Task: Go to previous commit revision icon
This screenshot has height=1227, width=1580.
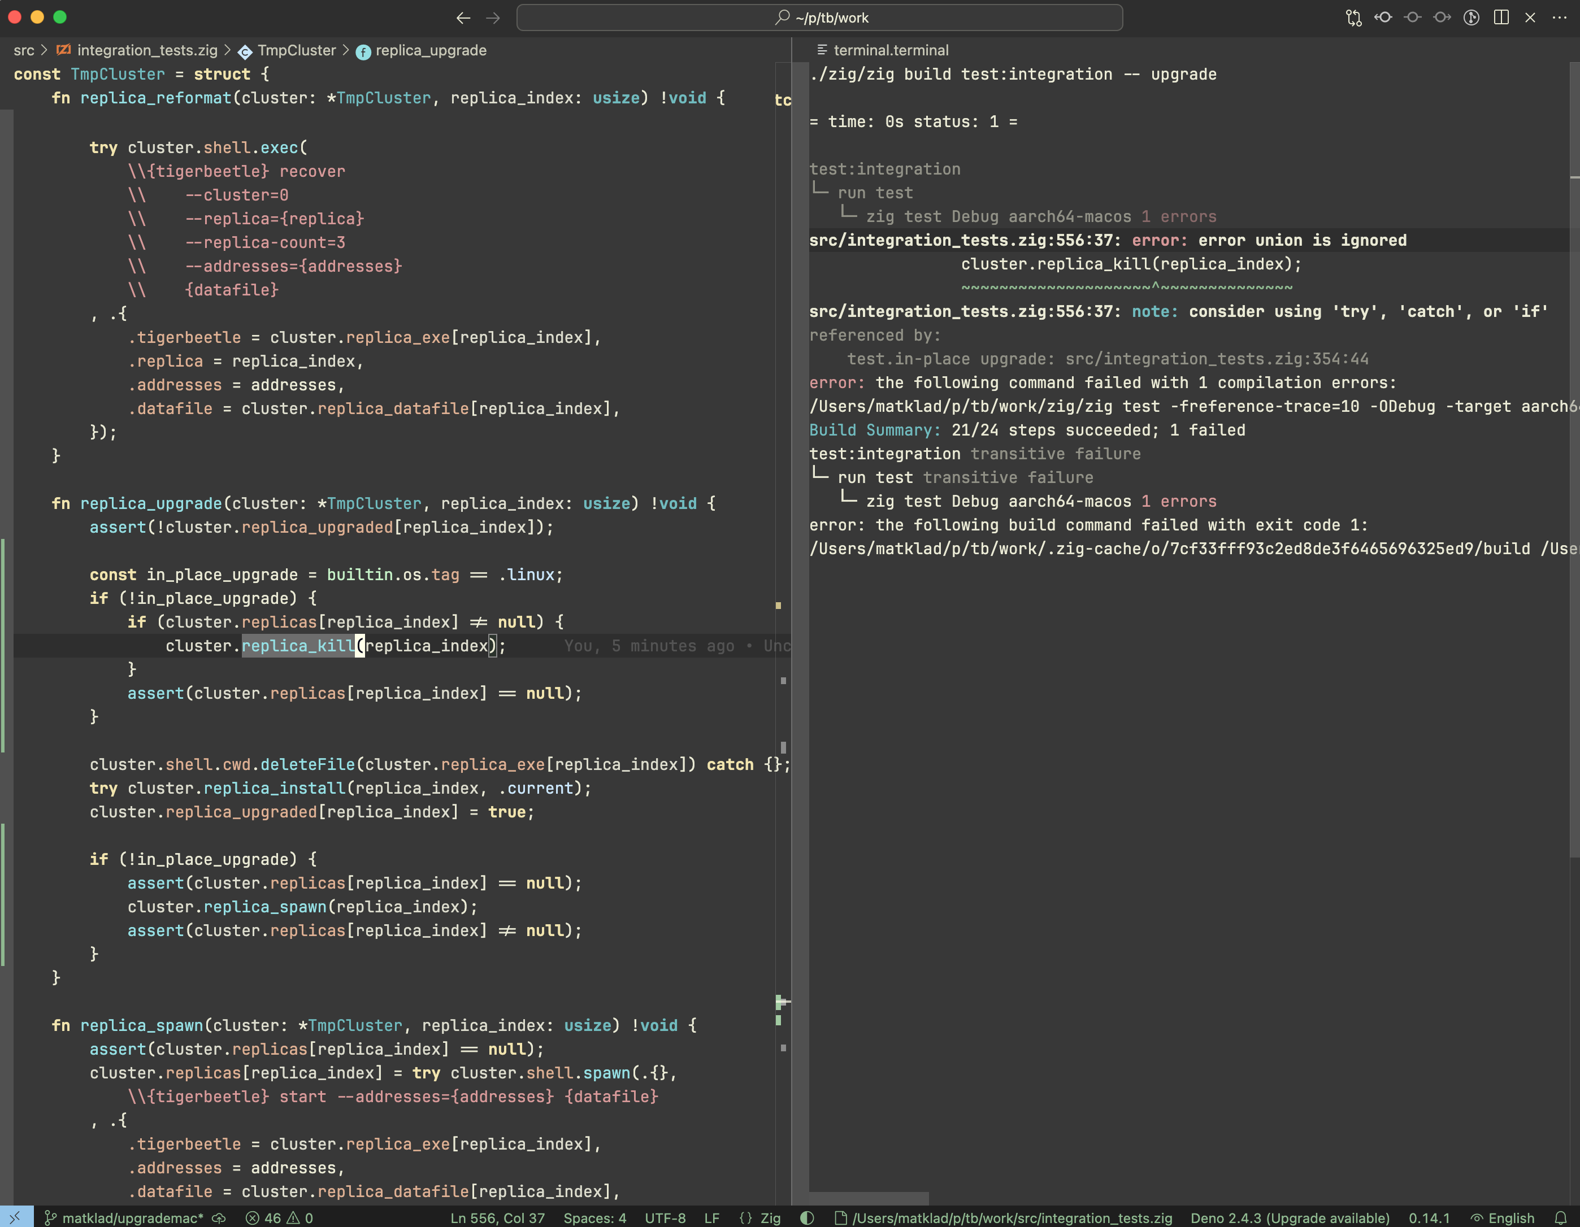Action: click(1383, 18)
